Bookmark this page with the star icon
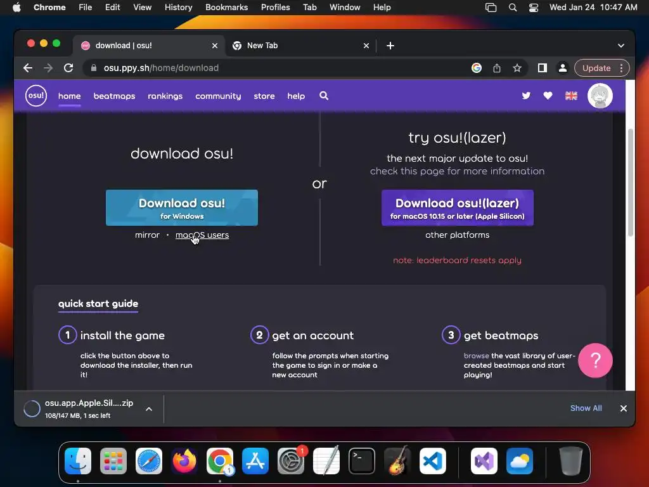This screenshot has height=487, width=649. tap(517, 68)
